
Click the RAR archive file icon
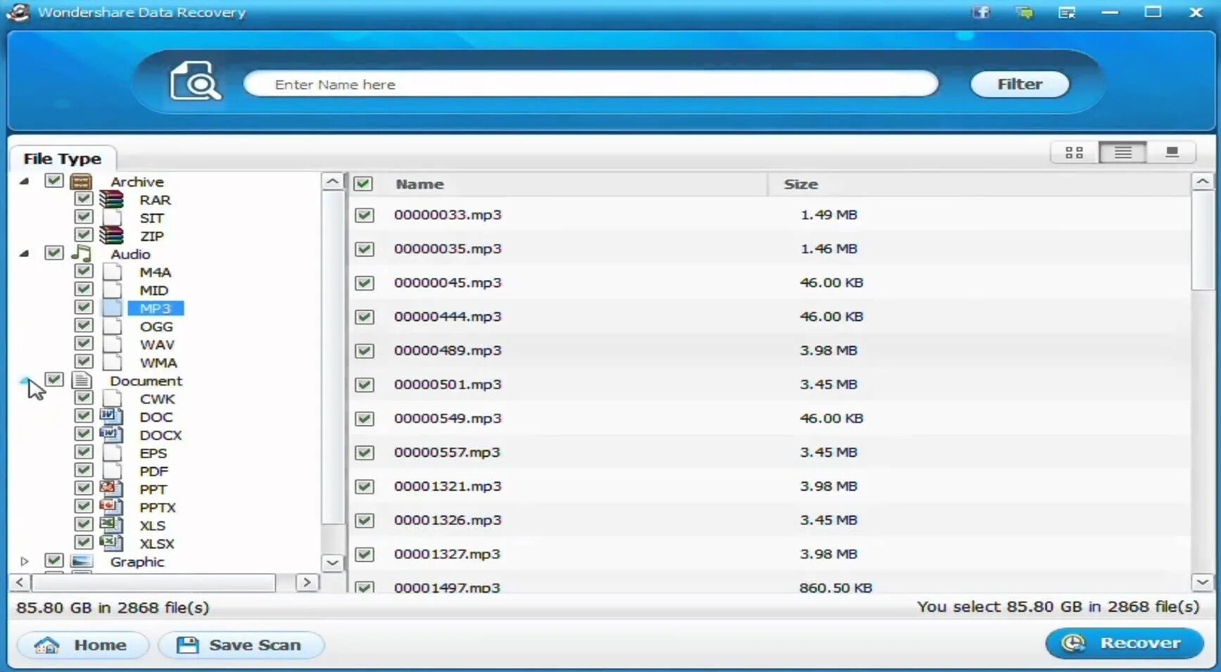tap(111, 200)
